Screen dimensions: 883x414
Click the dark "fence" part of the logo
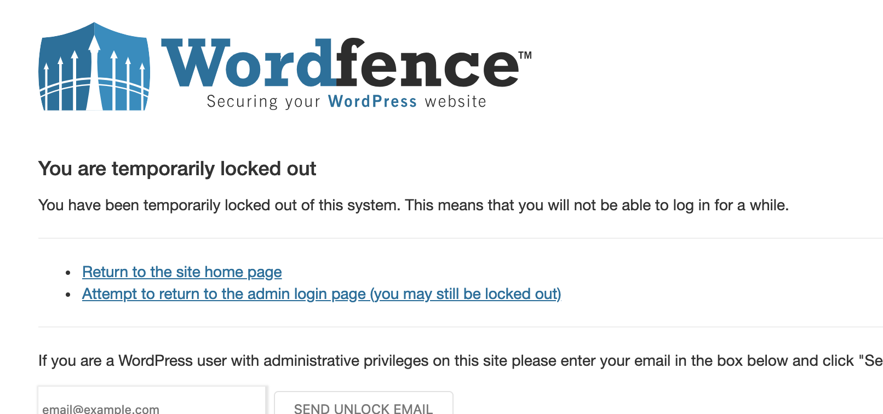pyautogui.click(x=427, y=65)
